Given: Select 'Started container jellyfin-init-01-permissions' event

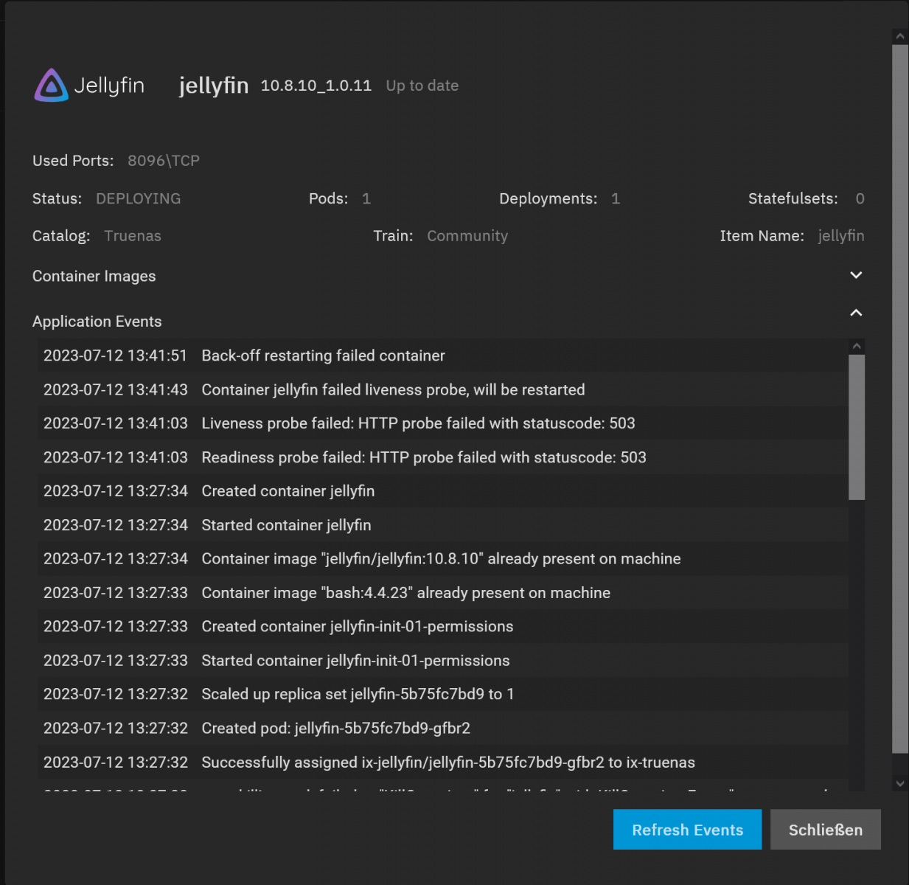Looking at the screenshot, I should tap(442, 661).
